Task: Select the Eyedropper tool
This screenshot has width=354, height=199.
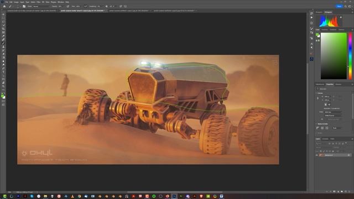Action: (3, 36)
